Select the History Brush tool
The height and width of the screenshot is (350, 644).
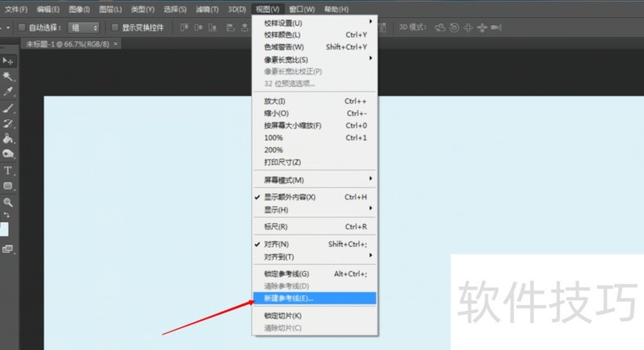8,123
